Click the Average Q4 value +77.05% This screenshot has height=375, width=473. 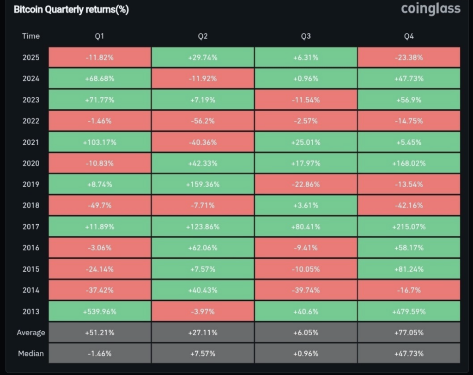(x=409, y=333)
